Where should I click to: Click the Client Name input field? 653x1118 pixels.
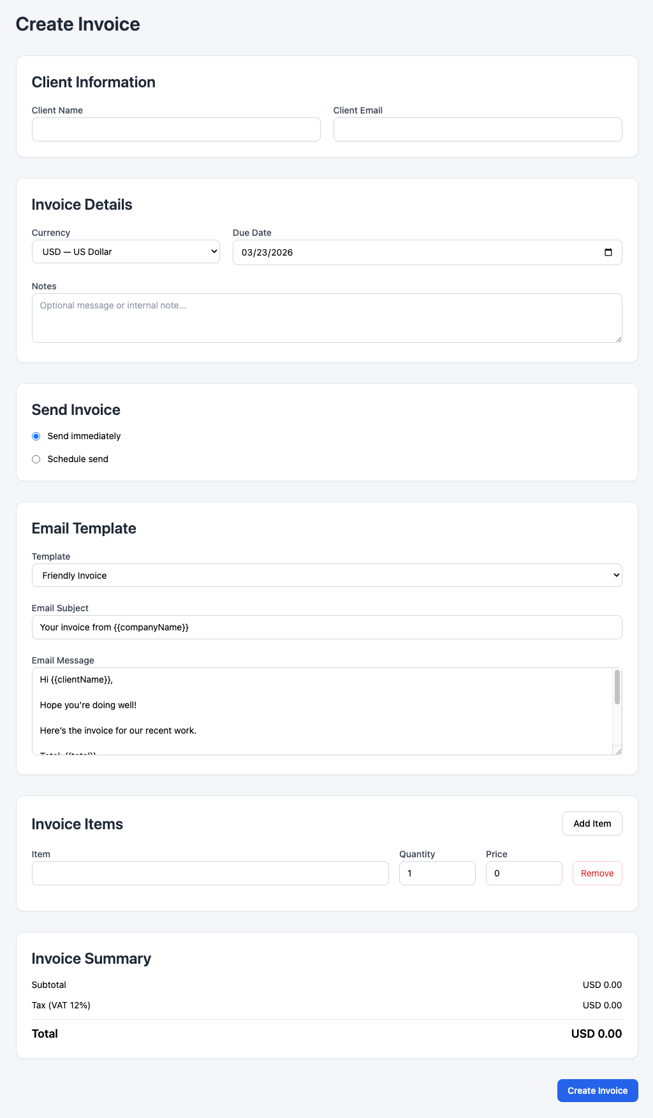point(176,129)
